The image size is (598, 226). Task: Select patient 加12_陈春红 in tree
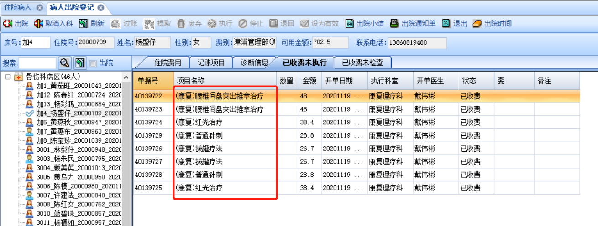79,95
